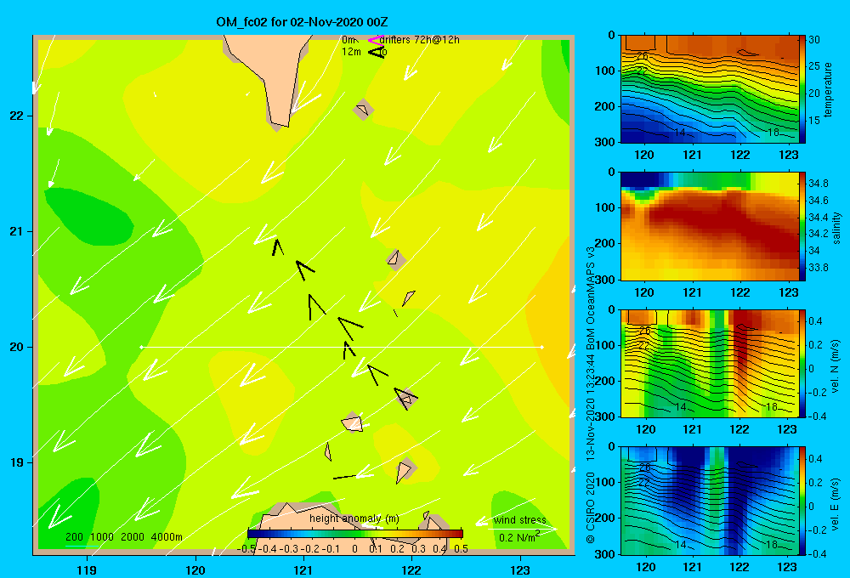Click the height anomaly color scale bar
The height and width of the screenshot is (578, 850).
355,534
